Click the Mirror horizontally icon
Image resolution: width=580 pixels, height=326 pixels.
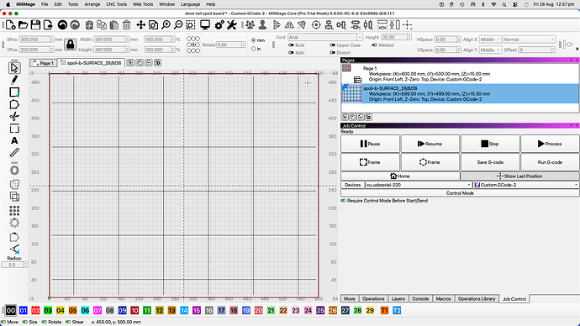click(289, 24)
